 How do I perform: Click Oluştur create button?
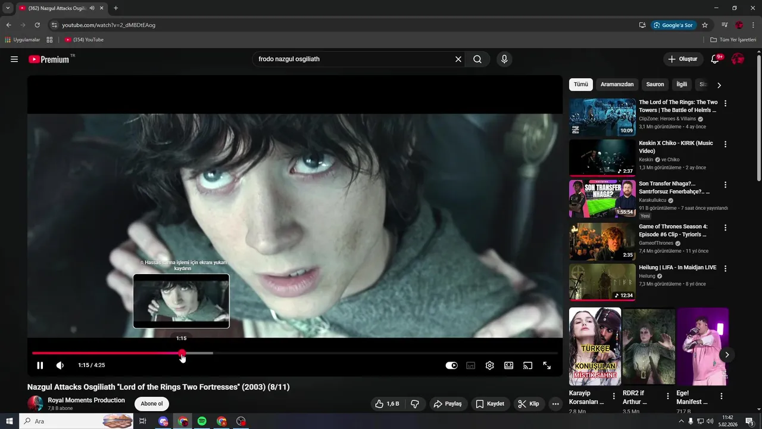[x=682, y=59]
